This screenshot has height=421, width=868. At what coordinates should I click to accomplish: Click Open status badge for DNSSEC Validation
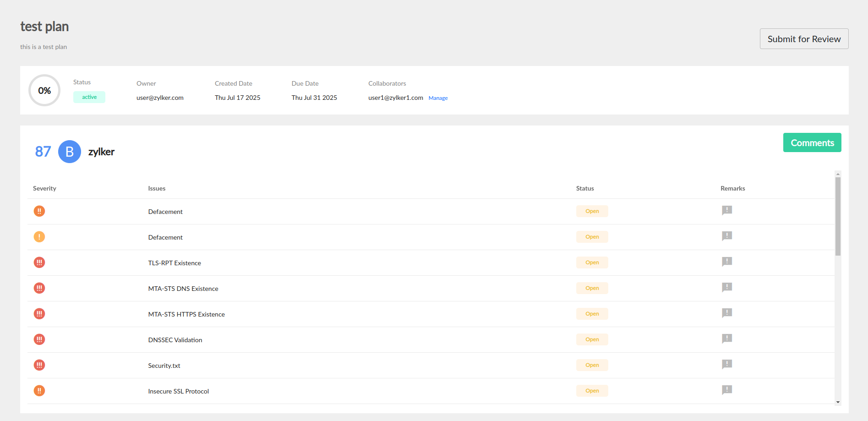tap(592, 339)
